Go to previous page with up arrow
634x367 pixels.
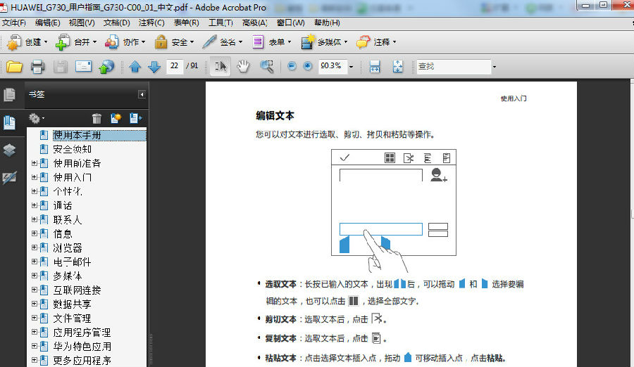click(135, 66)
